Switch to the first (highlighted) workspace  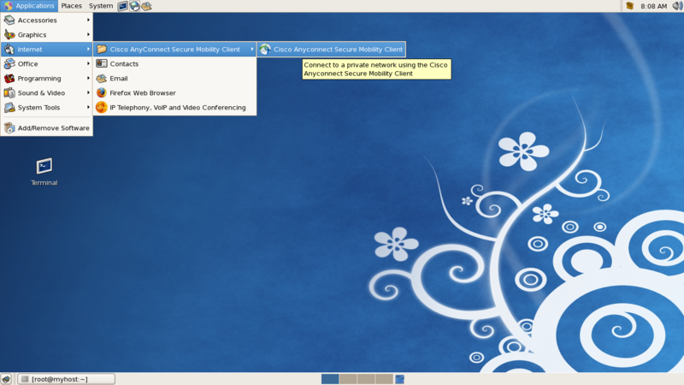[330, 379]
